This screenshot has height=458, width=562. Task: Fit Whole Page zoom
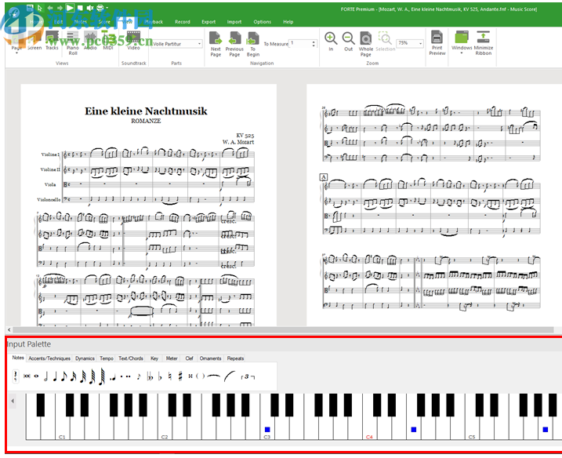(x=366, y=44)
